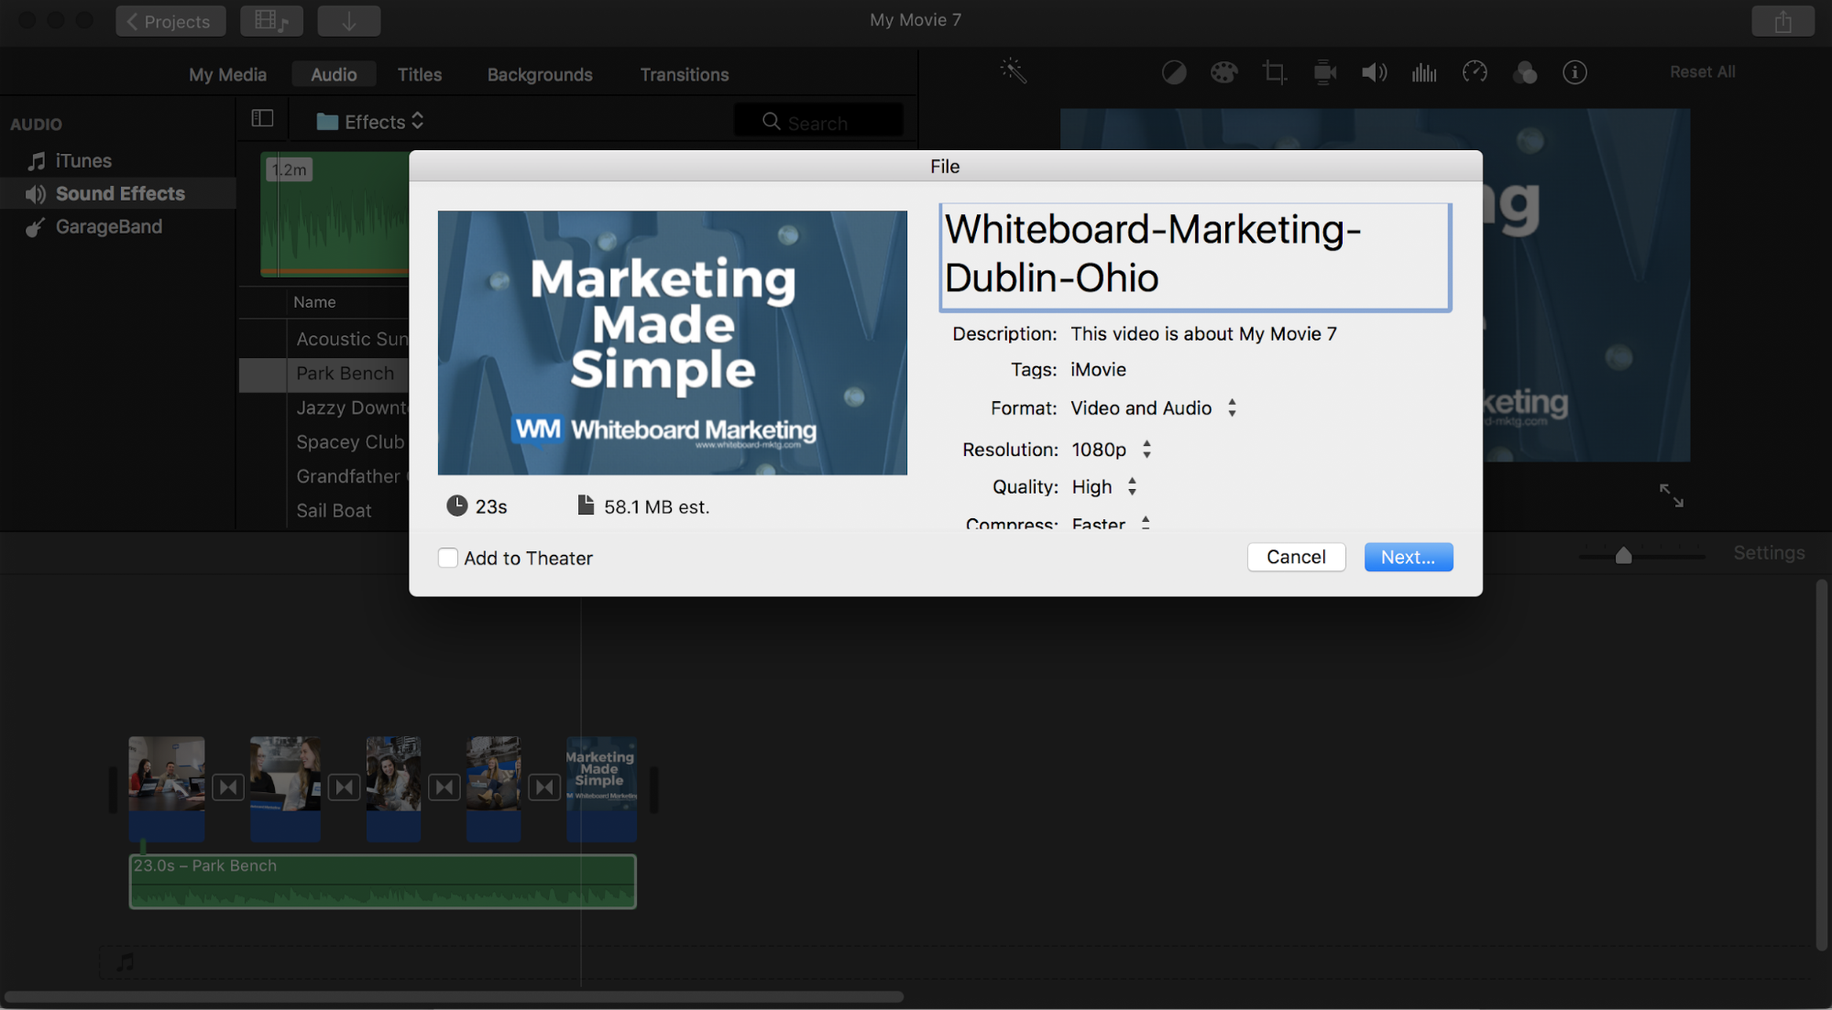Open the Titles tab
The width and height of the screenshot is (1832, 1010).
420,74
